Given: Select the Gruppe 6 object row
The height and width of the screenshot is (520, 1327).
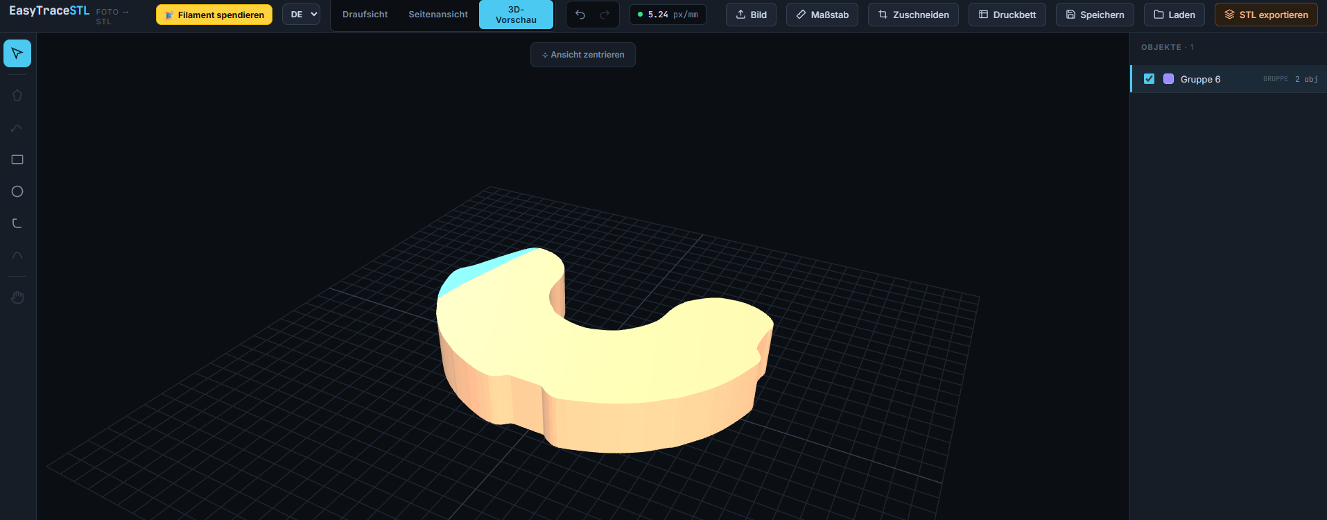Looking at the screenshot, I should 1229,79.
